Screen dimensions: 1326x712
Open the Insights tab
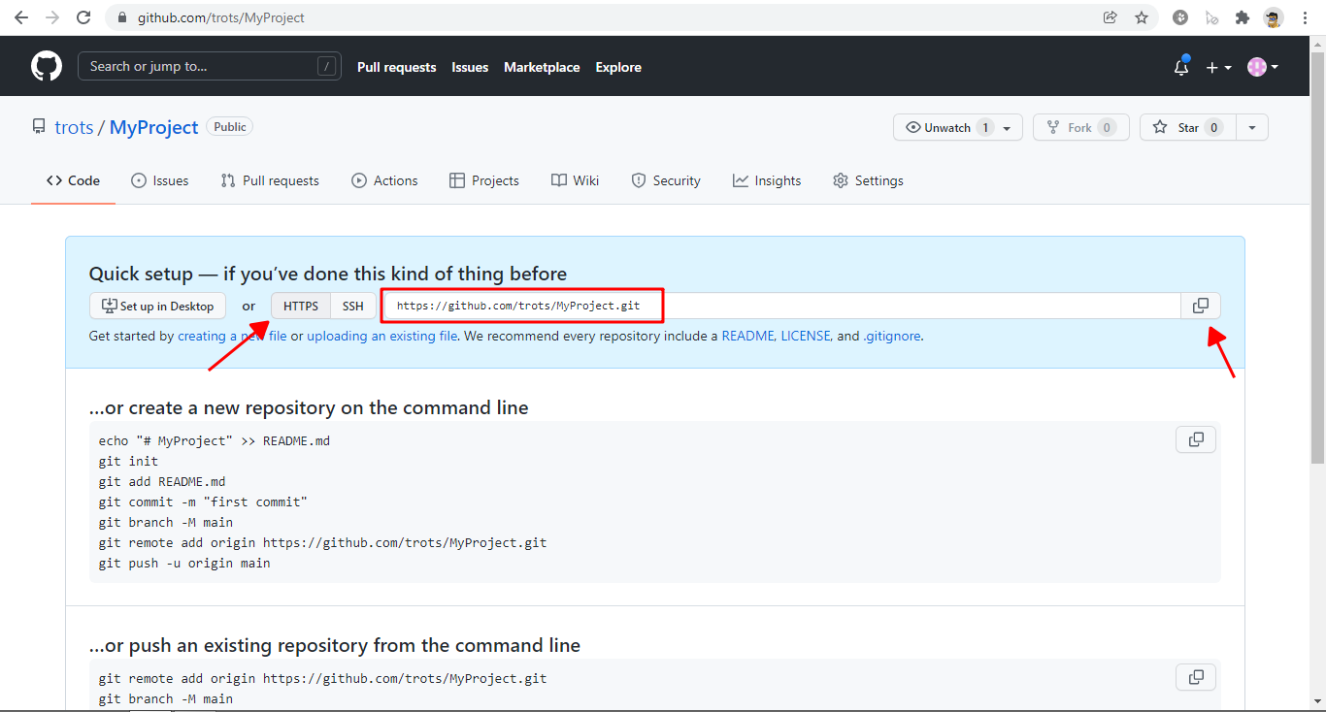767,180
